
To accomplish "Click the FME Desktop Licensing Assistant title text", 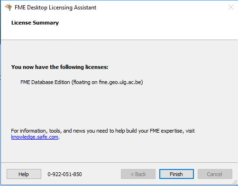I will tap(55, 8).
